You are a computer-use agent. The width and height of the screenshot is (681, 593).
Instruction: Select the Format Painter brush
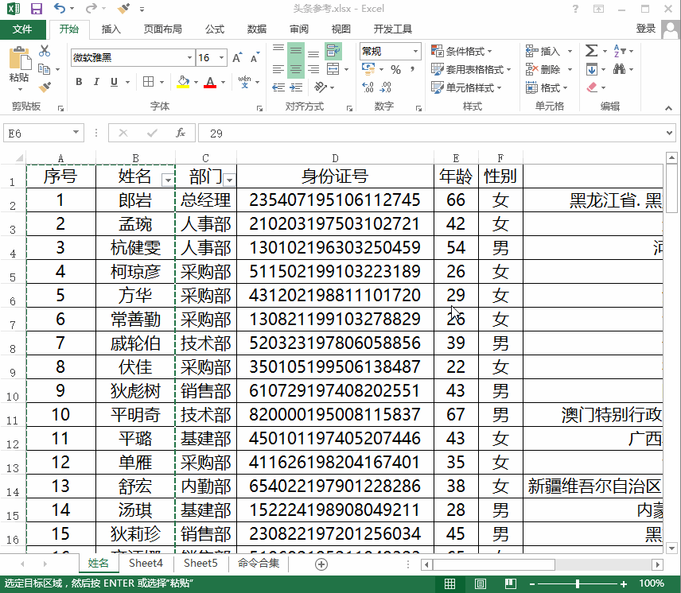[45, 87]
